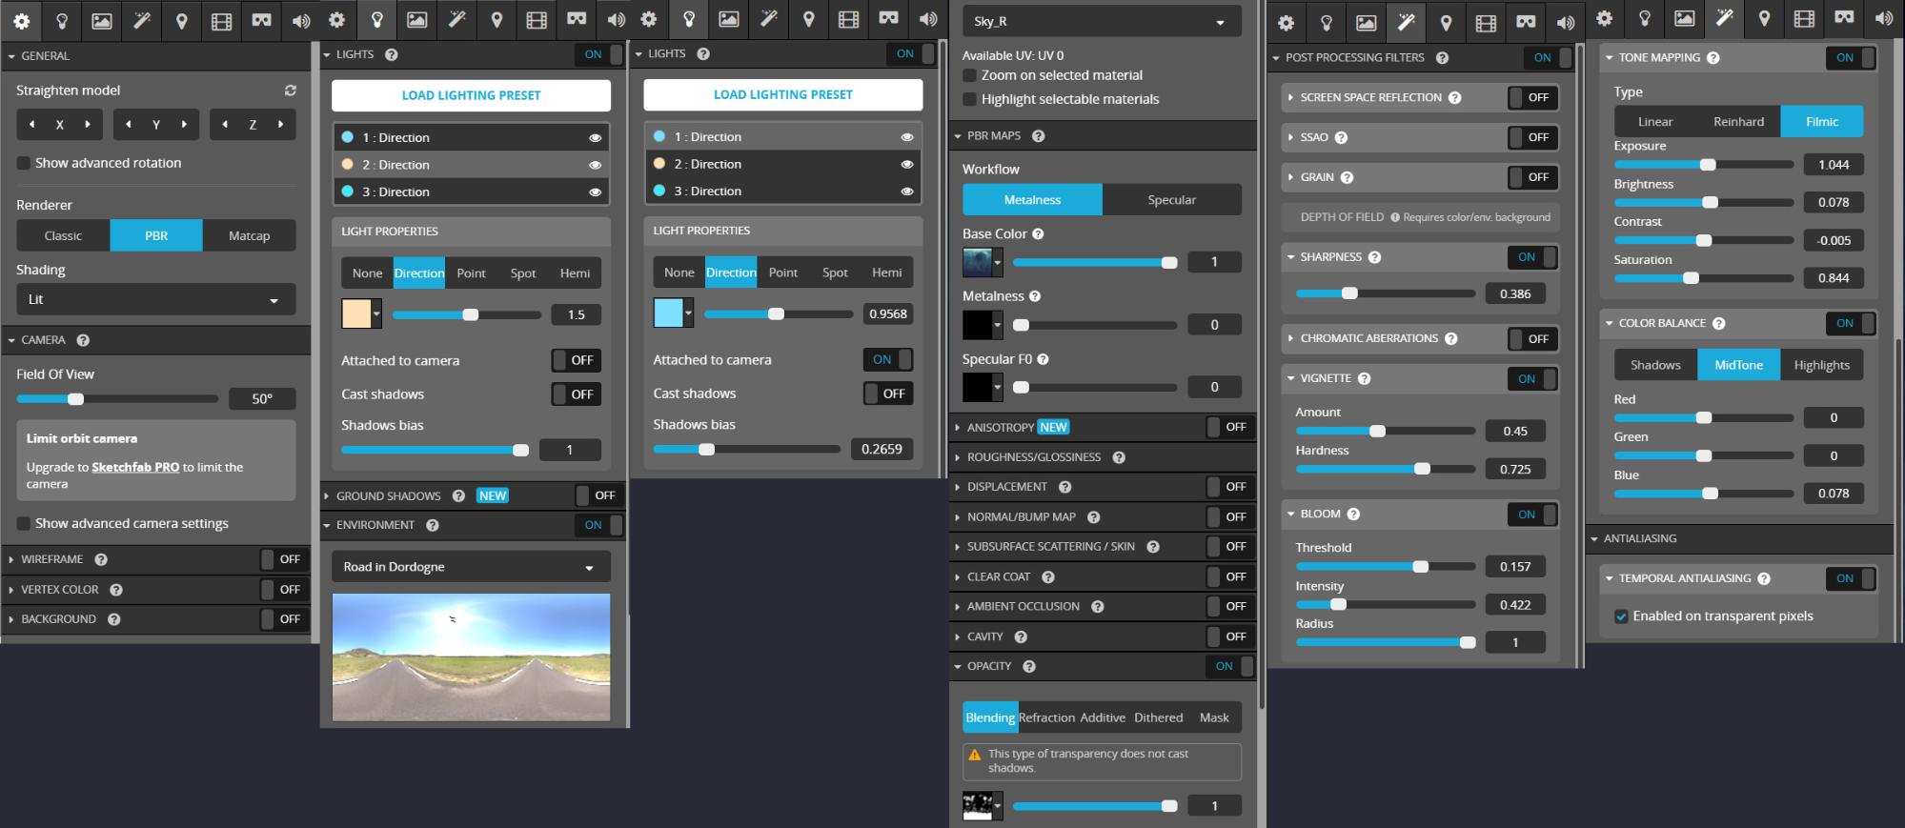Check the Show advanced rotation checkbox
Viewport: 1905px width, 828px height.
click(x=24, y=163)
